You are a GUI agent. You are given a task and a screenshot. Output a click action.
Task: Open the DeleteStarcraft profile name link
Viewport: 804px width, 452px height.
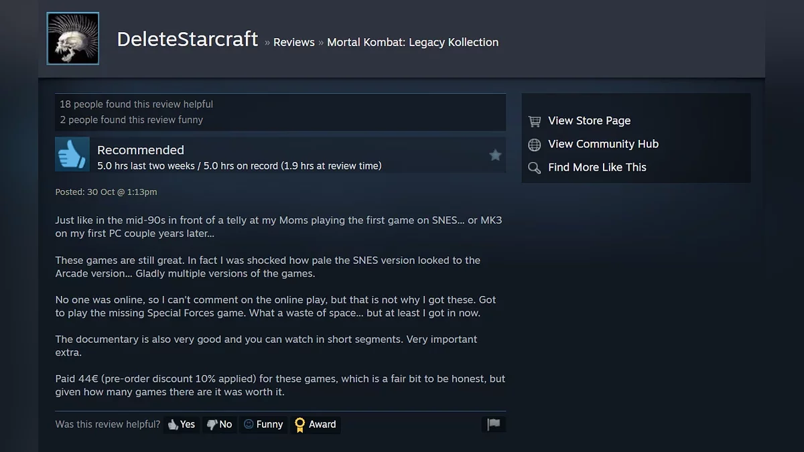(188, 40)
